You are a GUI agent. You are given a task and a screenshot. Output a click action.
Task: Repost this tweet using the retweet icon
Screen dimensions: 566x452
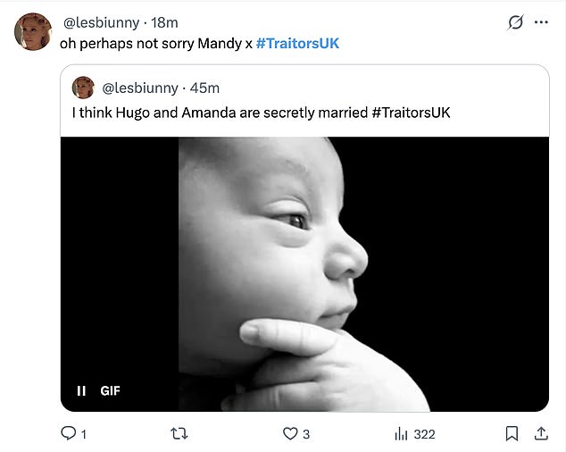179,433
